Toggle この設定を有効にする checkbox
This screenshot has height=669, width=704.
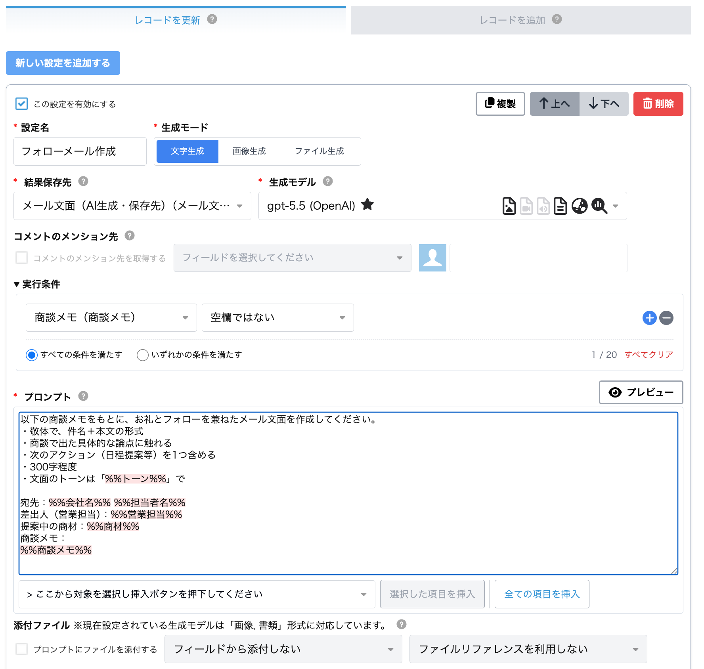(x=21, y=104)
